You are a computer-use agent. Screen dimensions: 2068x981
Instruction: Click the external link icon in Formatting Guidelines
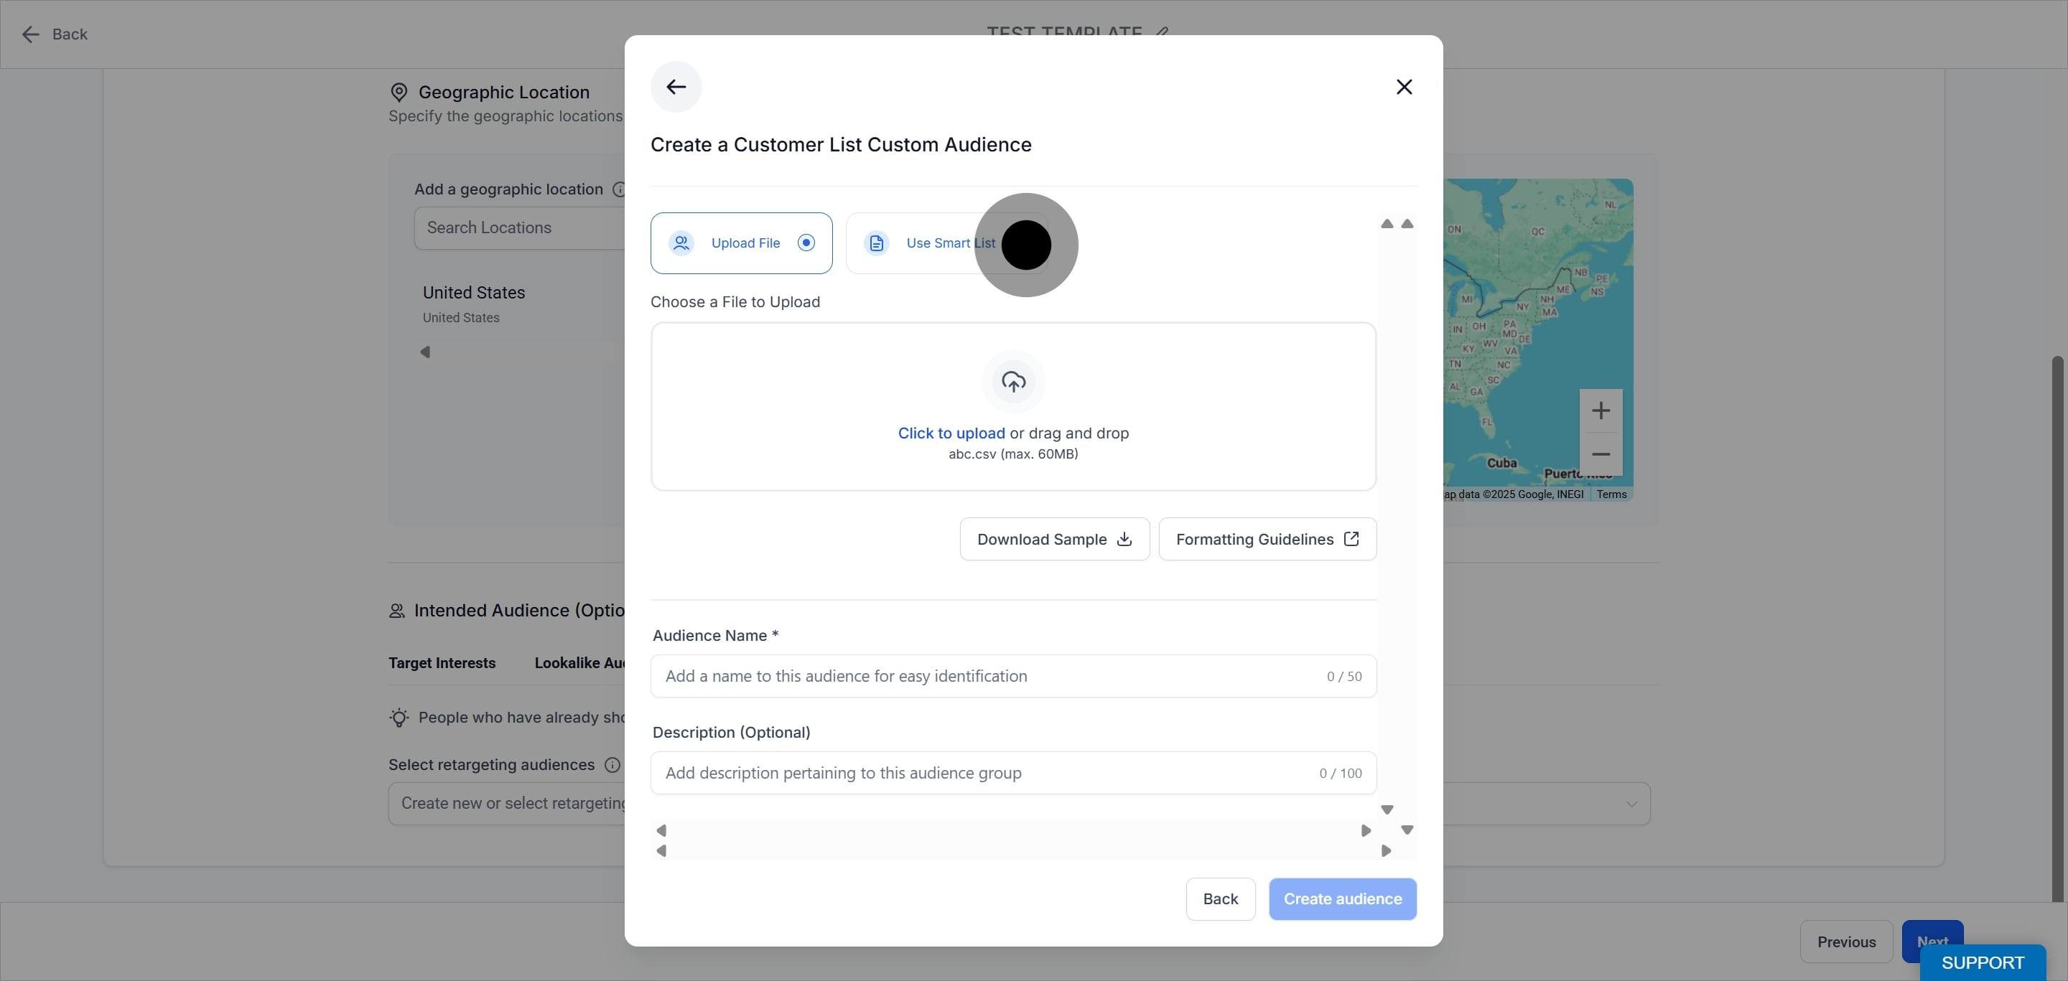[1351, 539]
